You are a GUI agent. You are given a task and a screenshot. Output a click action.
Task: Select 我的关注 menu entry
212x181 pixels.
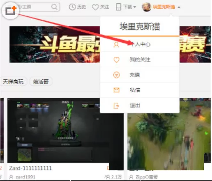pyautogui.click(x=140, y=60)
